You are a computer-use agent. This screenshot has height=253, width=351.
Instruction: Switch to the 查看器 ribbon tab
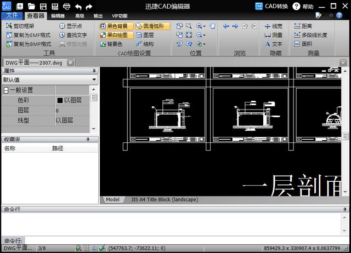tap(36, 16)
